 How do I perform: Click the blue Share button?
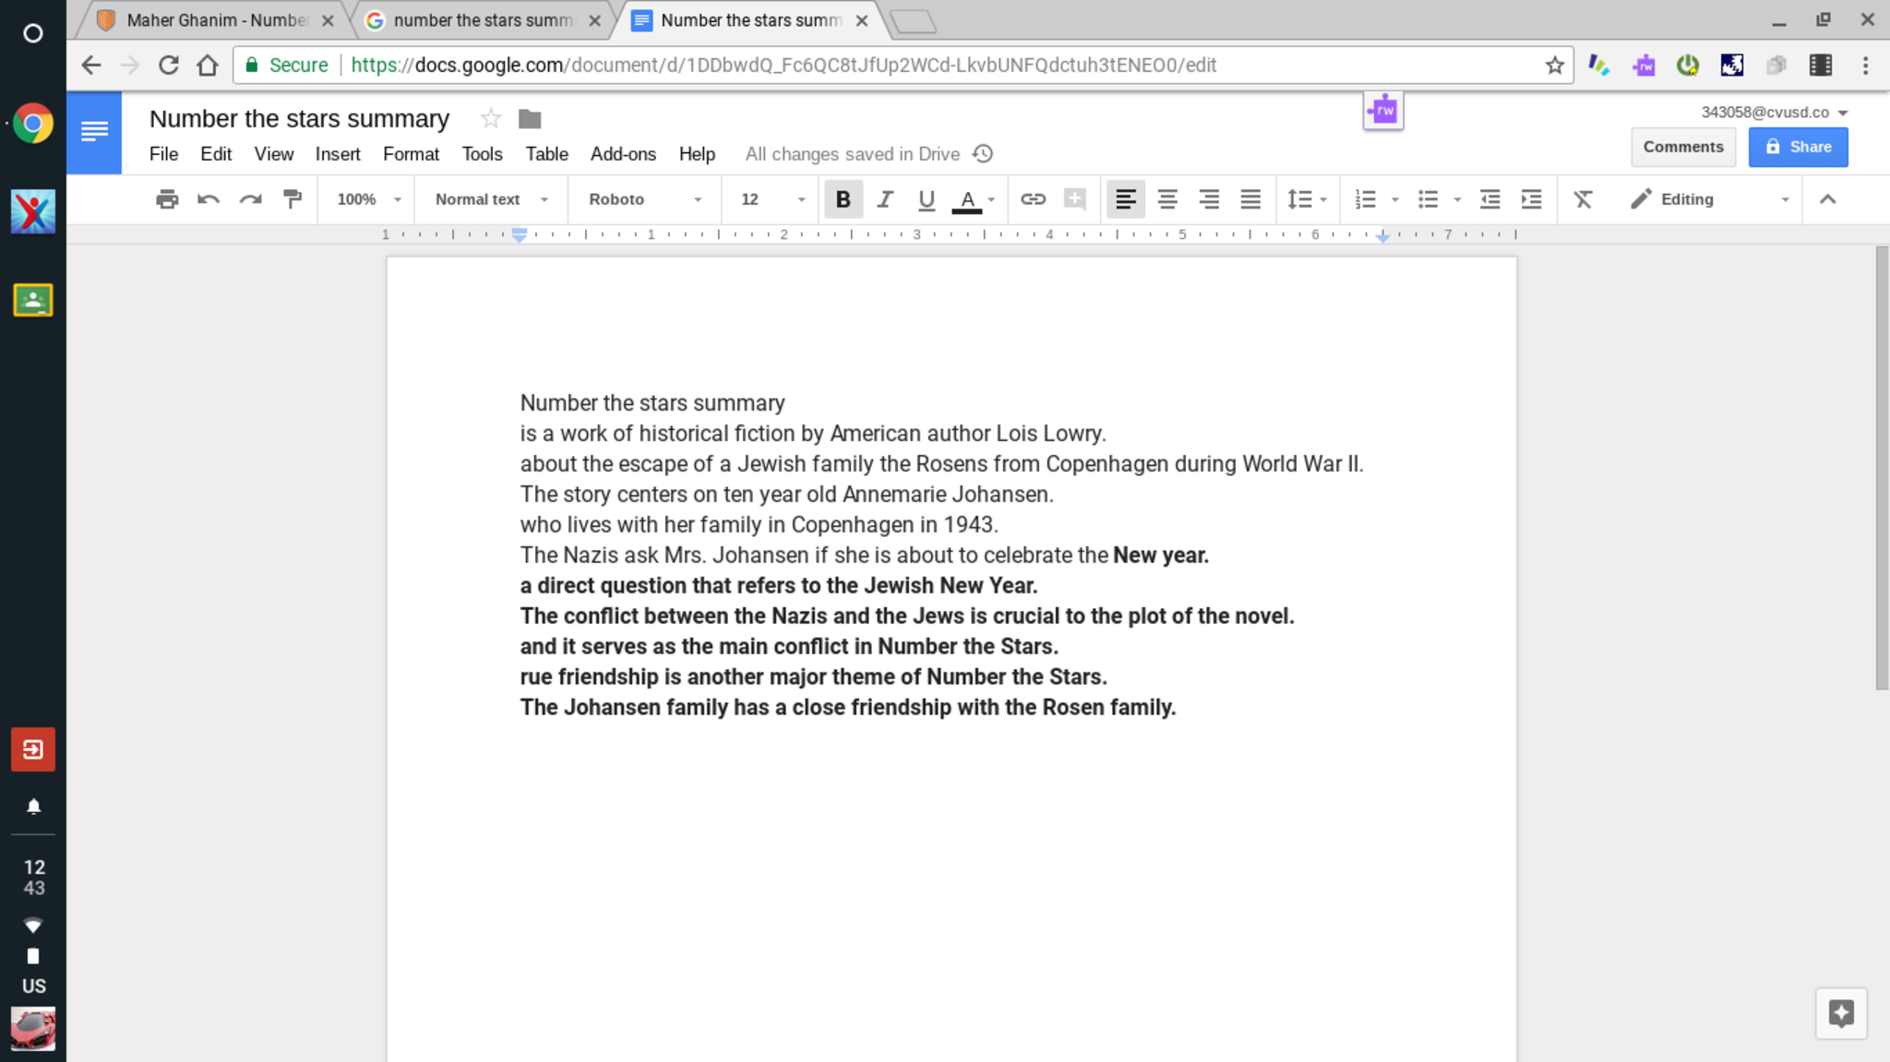tap(1798, 147)
